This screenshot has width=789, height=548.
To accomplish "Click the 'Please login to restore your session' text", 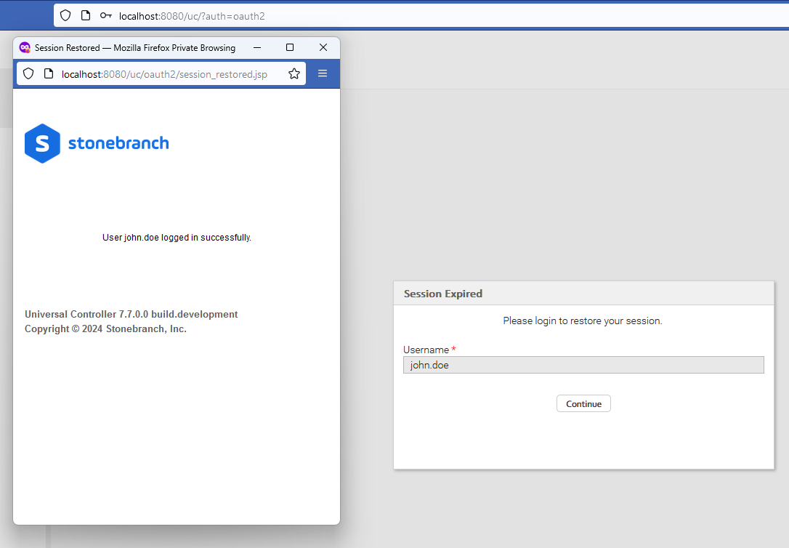I will pos(583,321).
